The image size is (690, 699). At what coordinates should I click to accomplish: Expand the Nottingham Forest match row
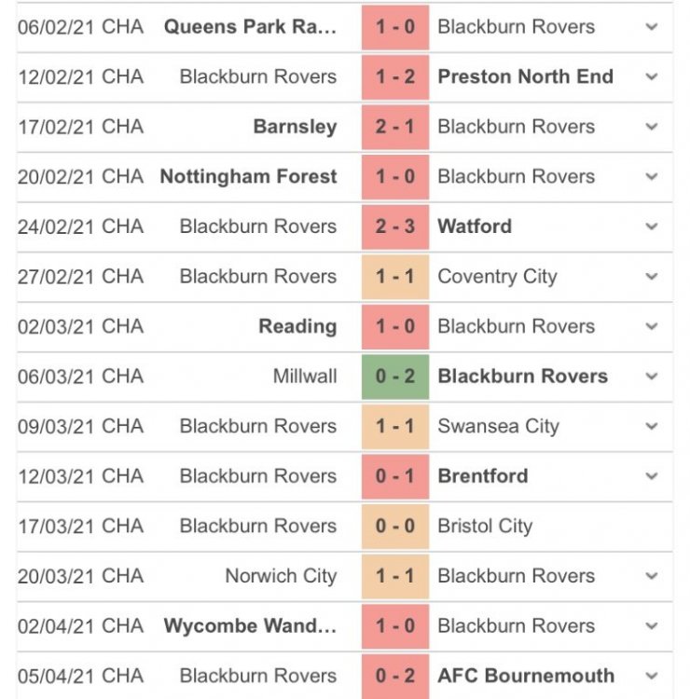pyautogui.click(x=652, y=176)
